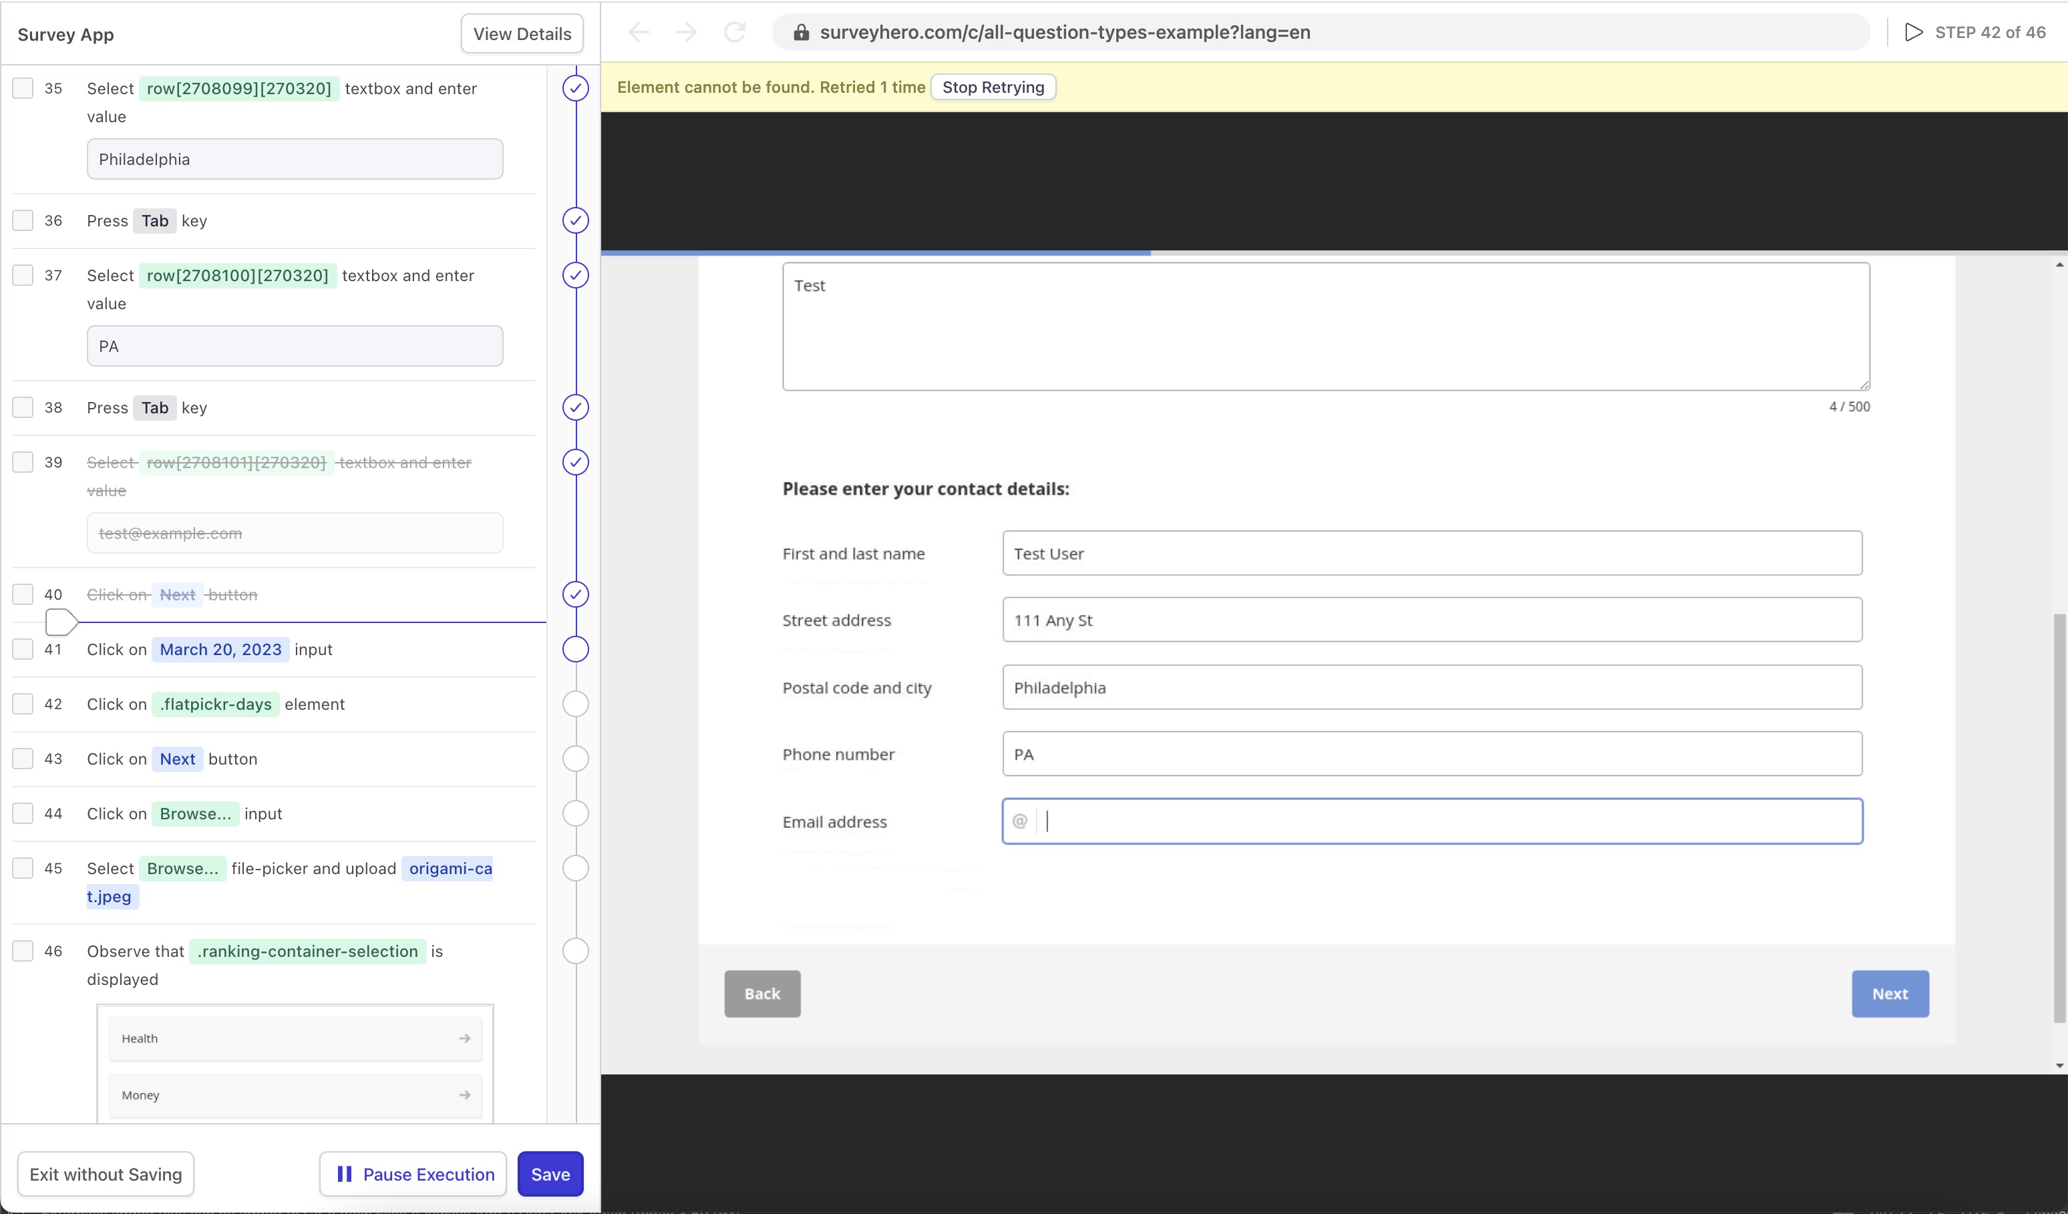Click the lock icon in address bar
Image resolution: width=2068 pixels, height=1214 pixels.
(x=801, y=32)
